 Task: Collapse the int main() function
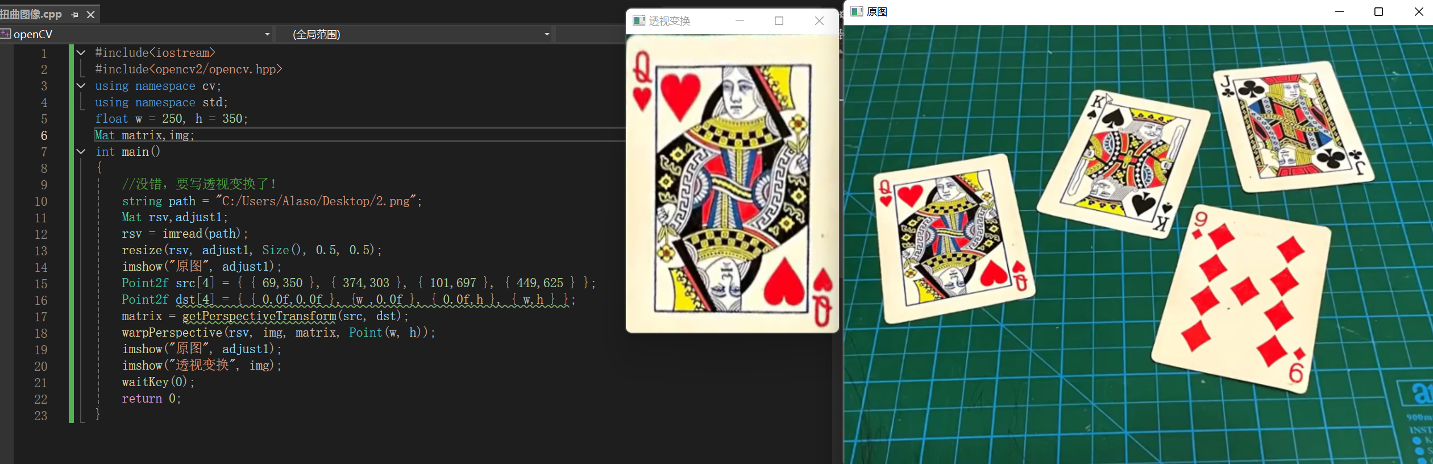click(81, 152)
